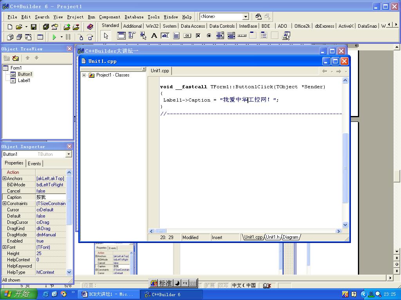The height and width of the screenshot is (300, 401).
Task: Select the RadioButton palette component
Action: 209,36
